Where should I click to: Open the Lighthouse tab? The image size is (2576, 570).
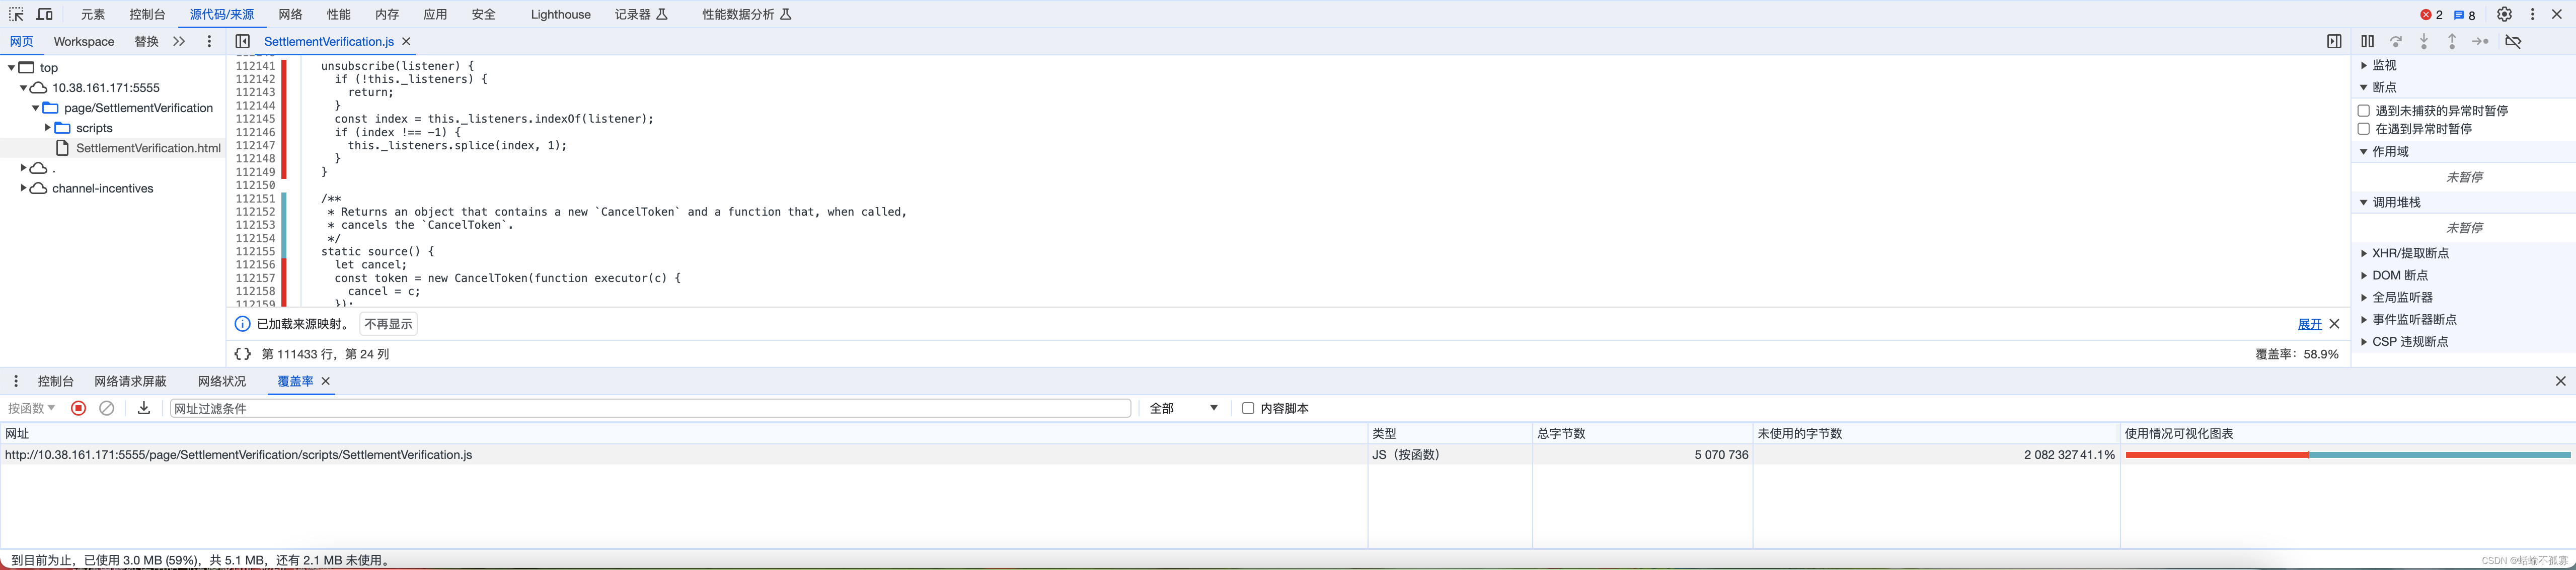tap(560, 14)
